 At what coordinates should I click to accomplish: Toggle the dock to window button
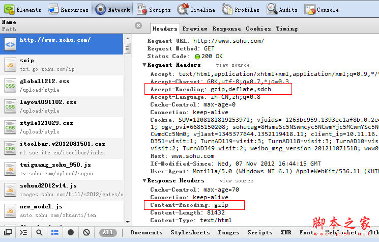(8, 232)
